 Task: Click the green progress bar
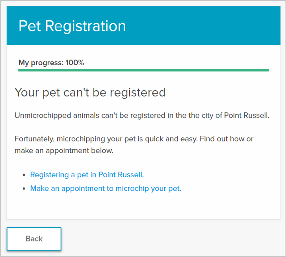pos(143,70)
